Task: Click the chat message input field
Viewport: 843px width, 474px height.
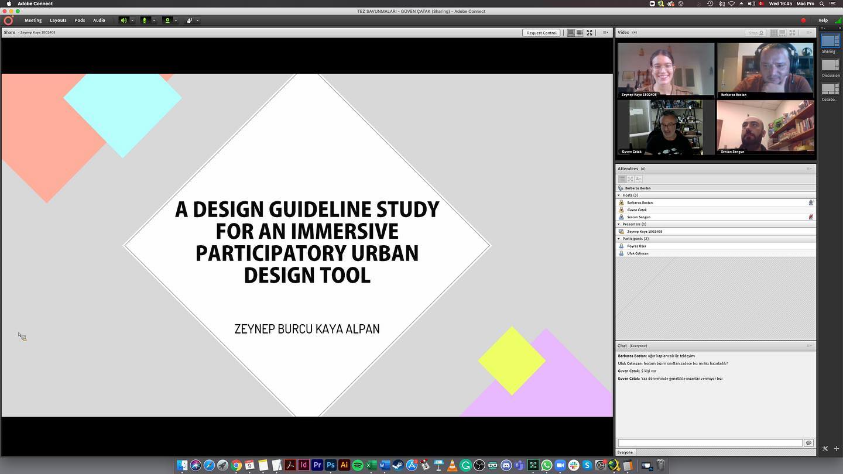Action: pyautogui.click(x=710, y=443)
